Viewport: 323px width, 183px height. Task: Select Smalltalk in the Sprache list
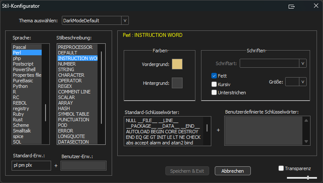[27, 131]
